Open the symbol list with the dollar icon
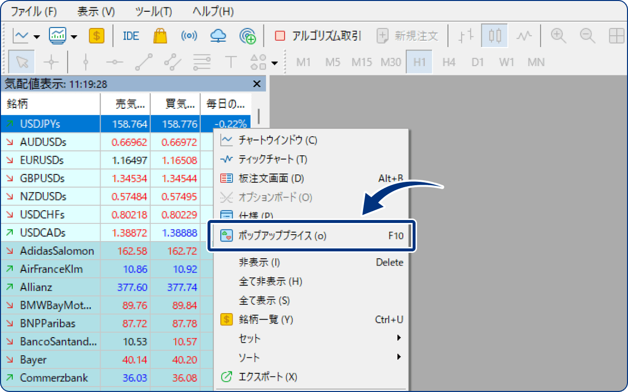628x392 pixels. 97,35
